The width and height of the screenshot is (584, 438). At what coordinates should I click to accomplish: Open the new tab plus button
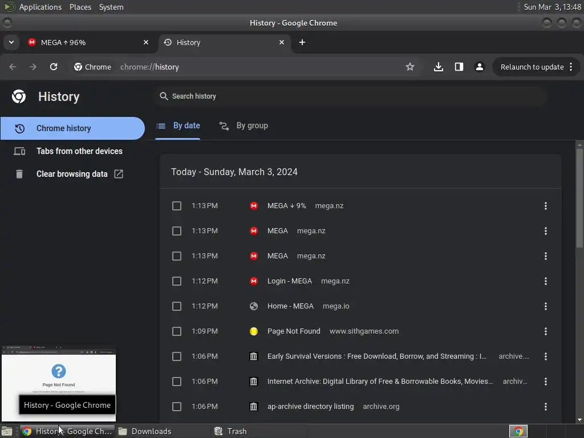point(302,42)
